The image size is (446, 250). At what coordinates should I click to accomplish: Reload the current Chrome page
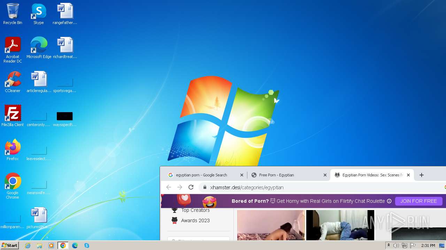click(x=191, y=187)
